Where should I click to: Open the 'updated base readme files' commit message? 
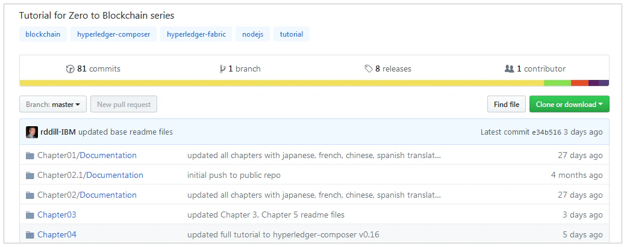[125, 132]
